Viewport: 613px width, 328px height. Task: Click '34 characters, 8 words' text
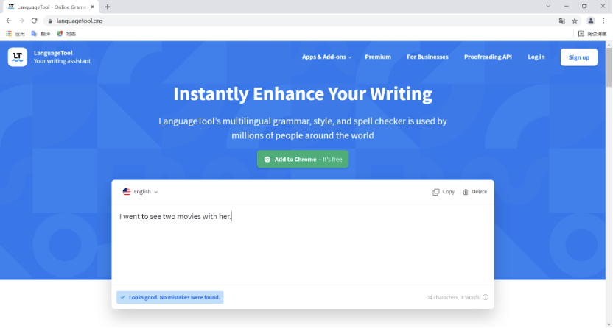452,297
